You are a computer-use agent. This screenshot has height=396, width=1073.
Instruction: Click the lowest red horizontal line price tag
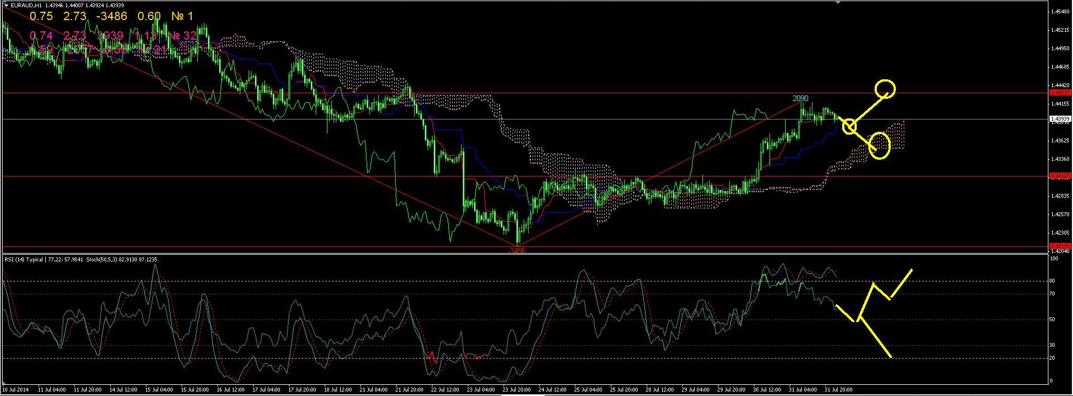click(1060, 246)
